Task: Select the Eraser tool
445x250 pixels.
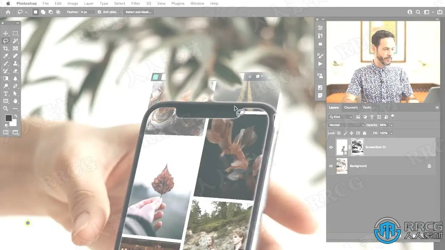Action: (15, 71)
